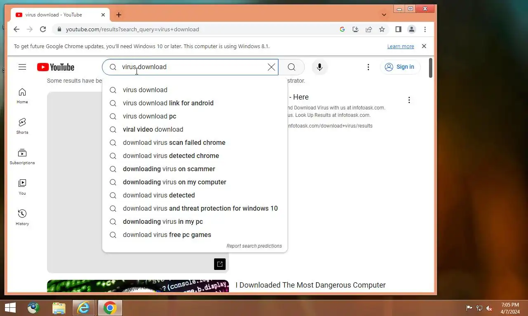528x316 pixels.
Task: Toggle Chrome side panel
Action: (398, 29)
